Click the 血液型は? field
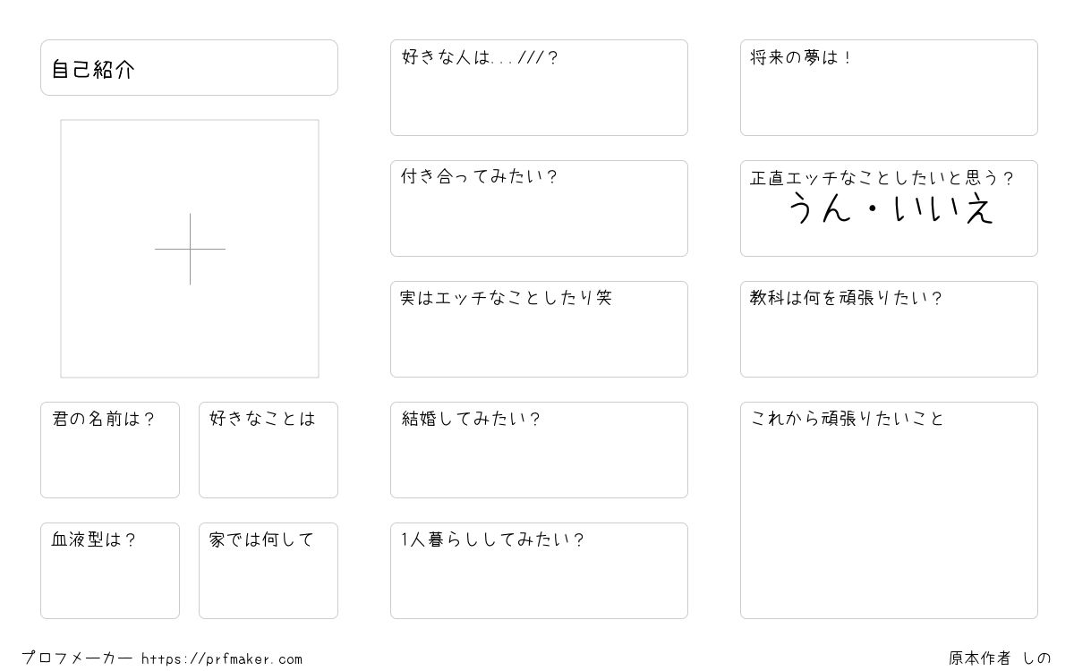The image size is (1074, 671). tap(110, 571)
